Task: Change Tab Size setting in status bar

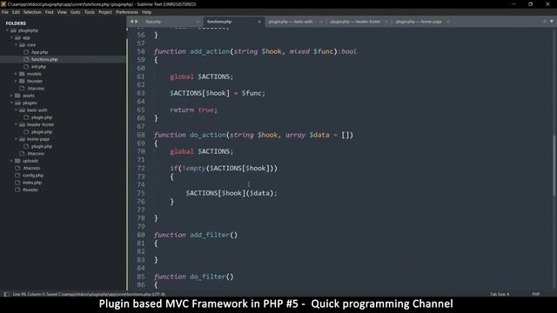Action: [500, 294]
